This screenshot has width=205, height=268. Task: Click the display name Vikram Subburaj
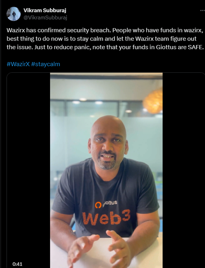pos(45,10)
